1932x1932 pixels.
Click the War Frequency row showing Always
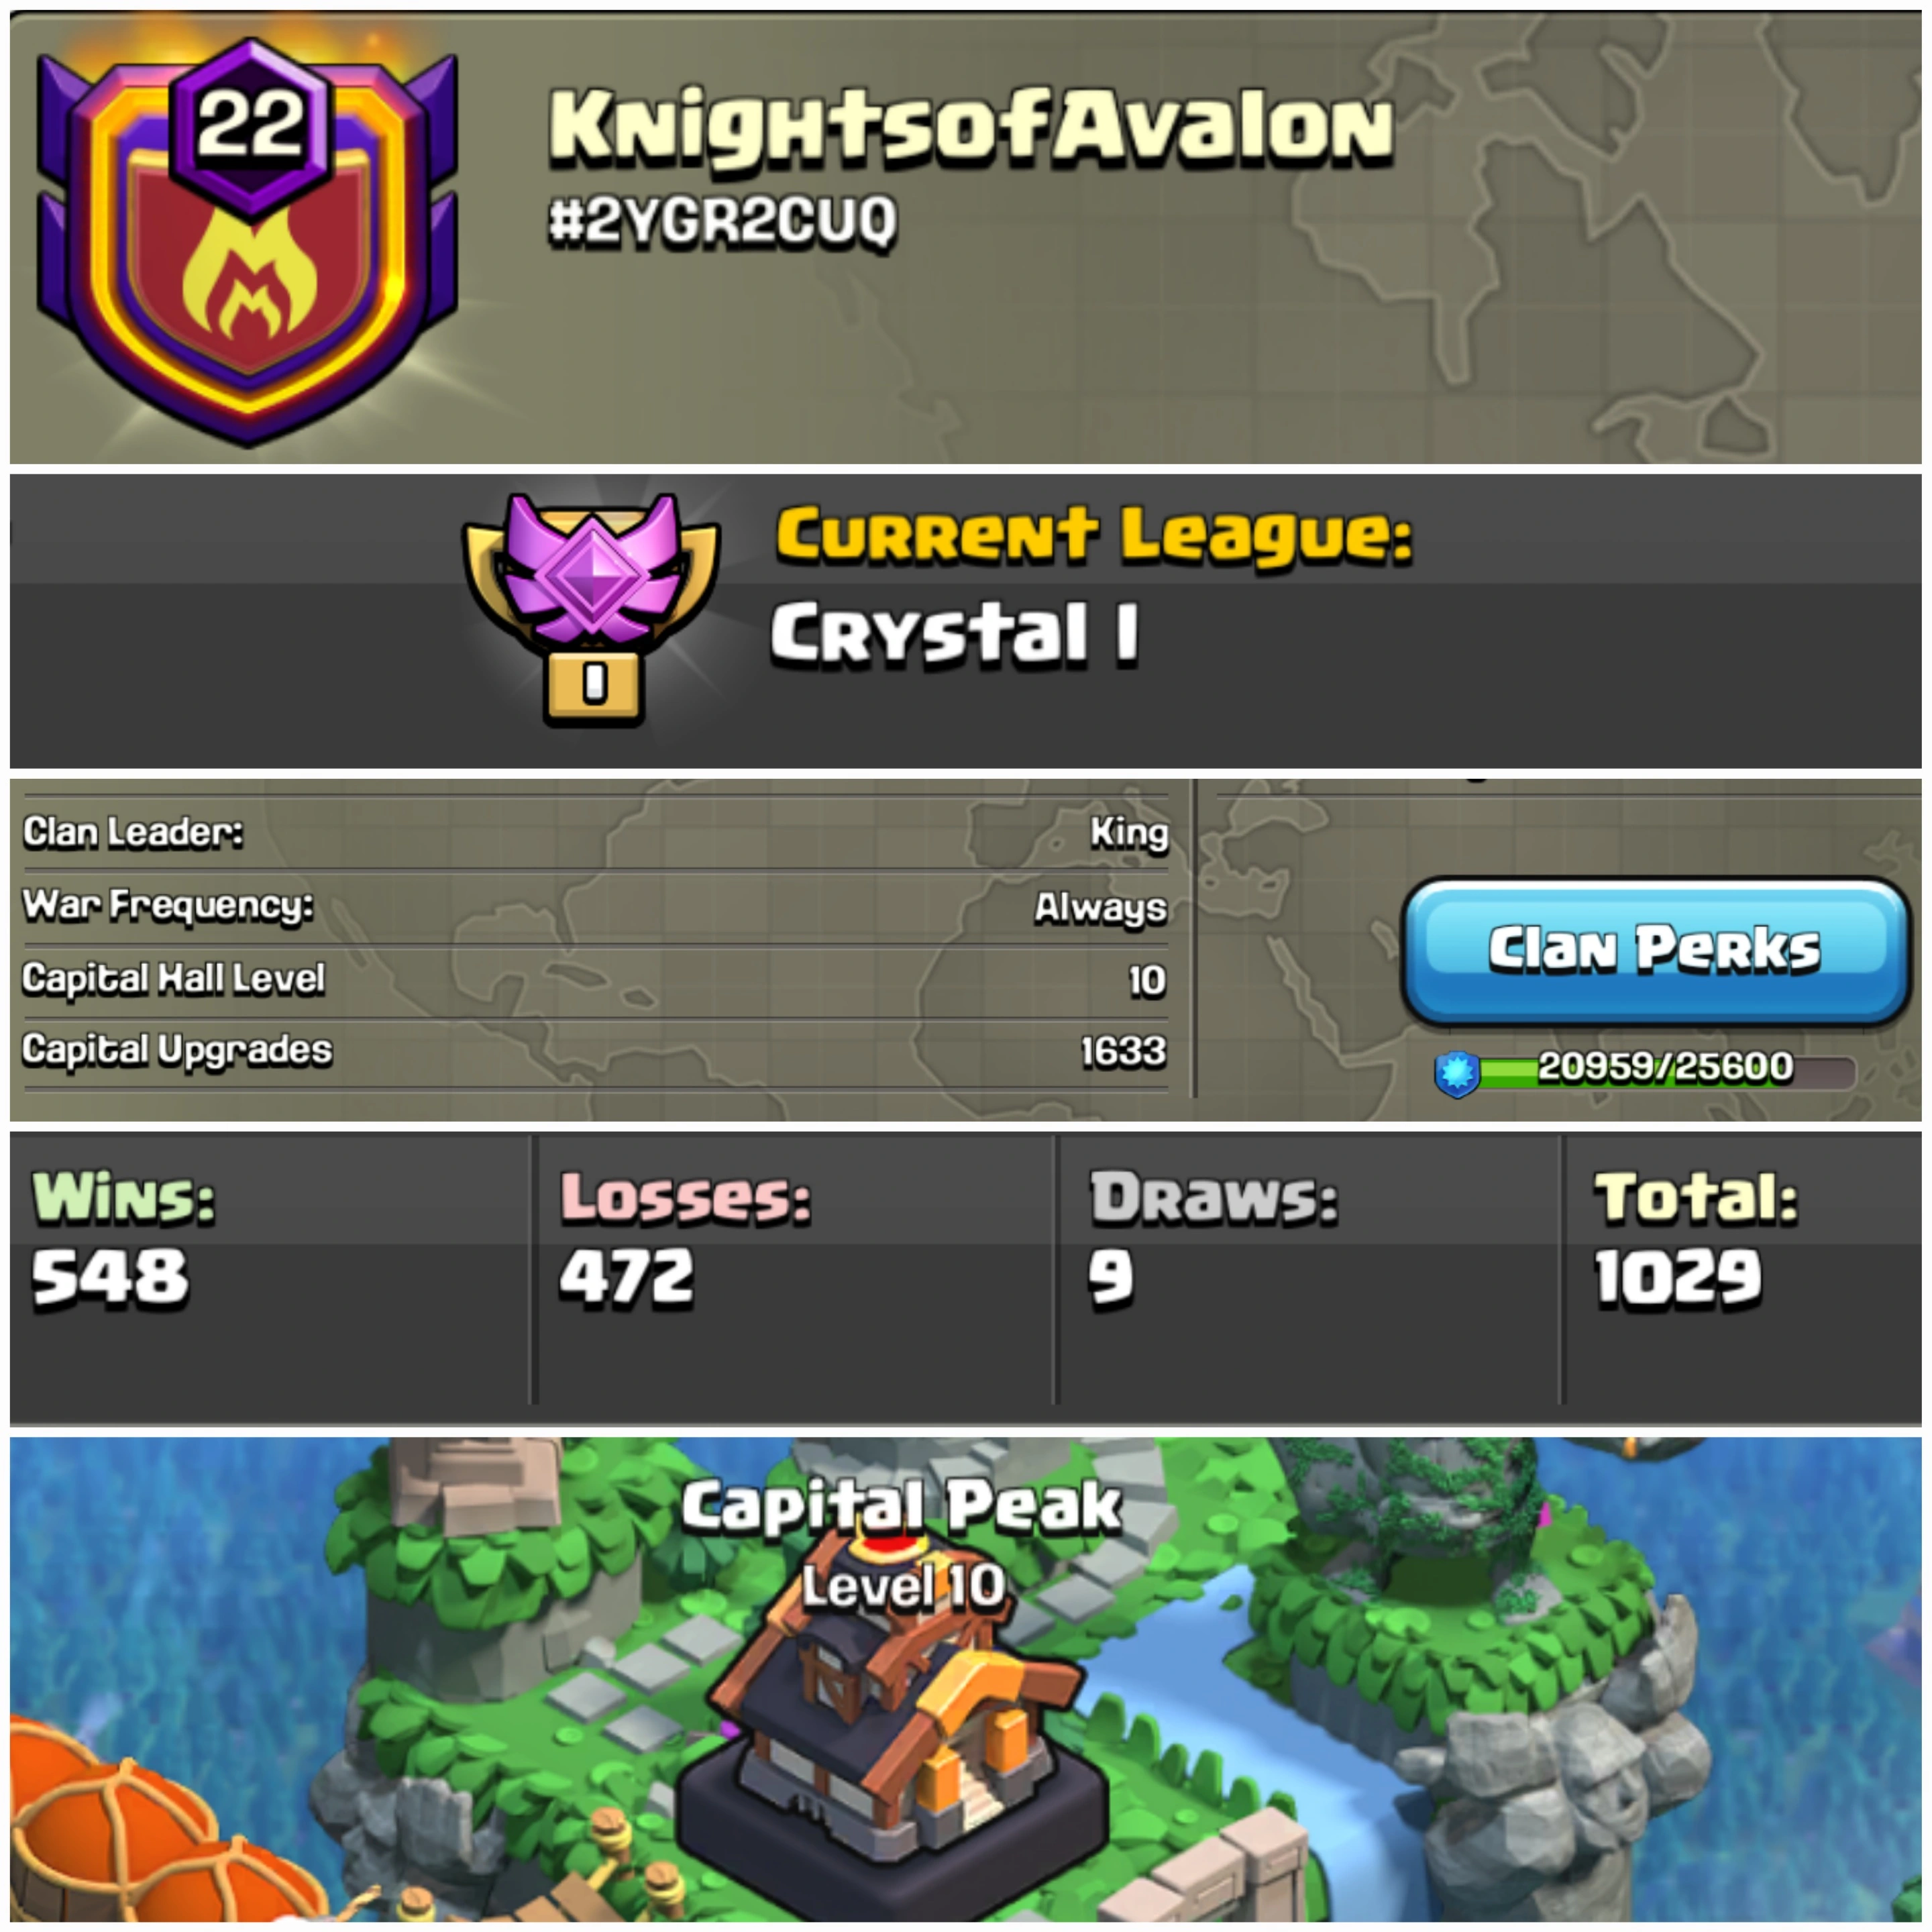pyautogui.click(x=595, y=907)
